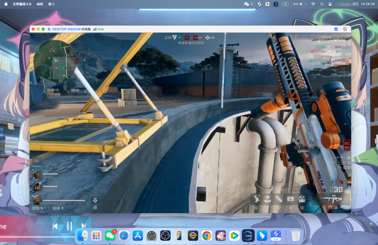This screenshot has width=378, height=245.
Task: Open 无界趣连 2.0 from the Dock
Action: pos(276,236)
